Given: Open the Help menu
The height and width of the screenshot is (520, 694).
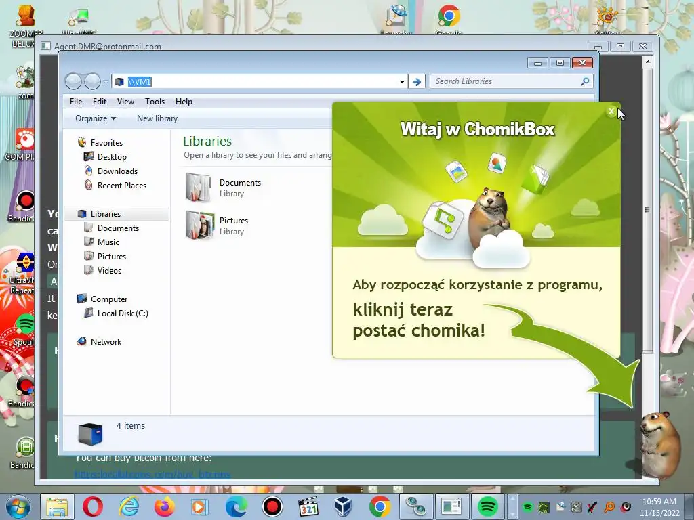Looking at the screenshot, I should click(184, 102).
